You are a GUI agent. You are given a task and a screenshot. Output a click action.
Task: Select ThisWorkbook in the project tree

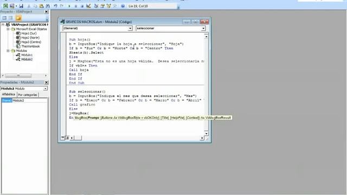pyautogui.click(x=30, y=46)
